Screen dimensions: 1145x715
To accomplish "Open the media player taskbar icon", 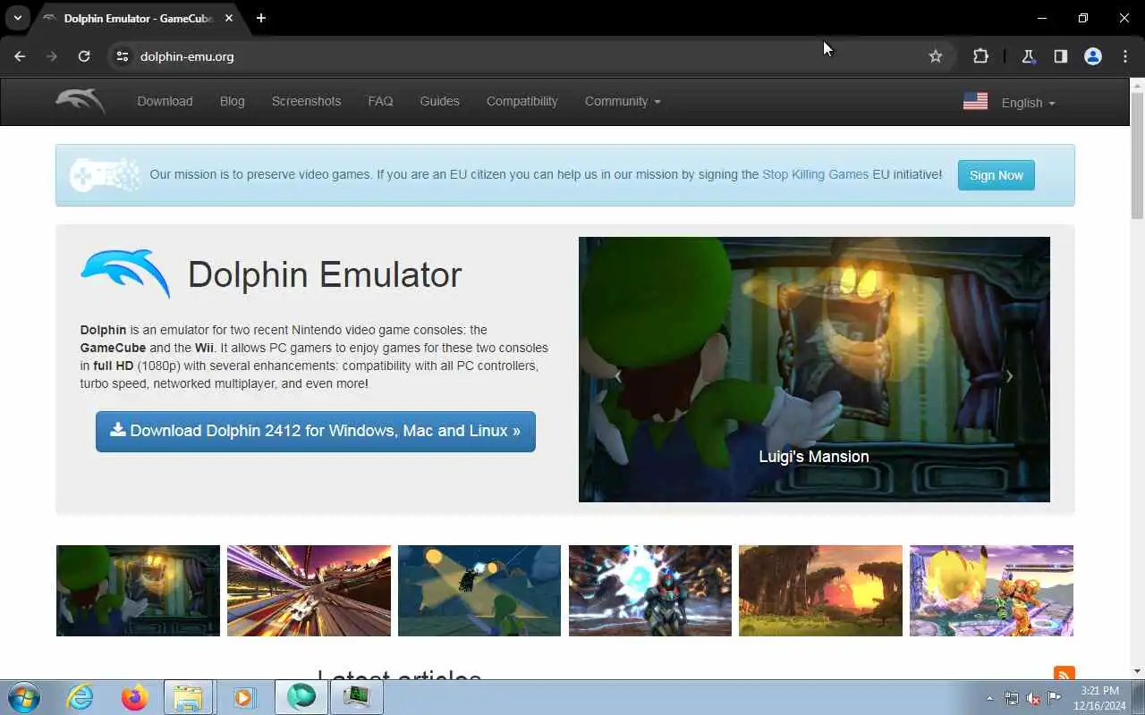I will [243, 697].
